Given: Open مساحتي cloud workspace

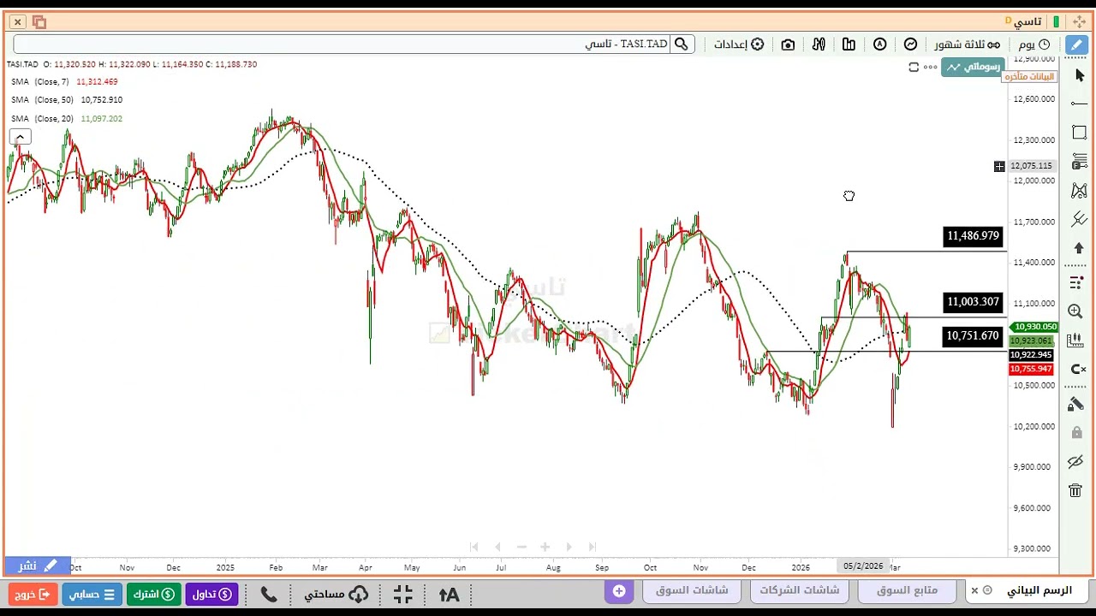Looking at the screenshot, I should coord(336,594).
